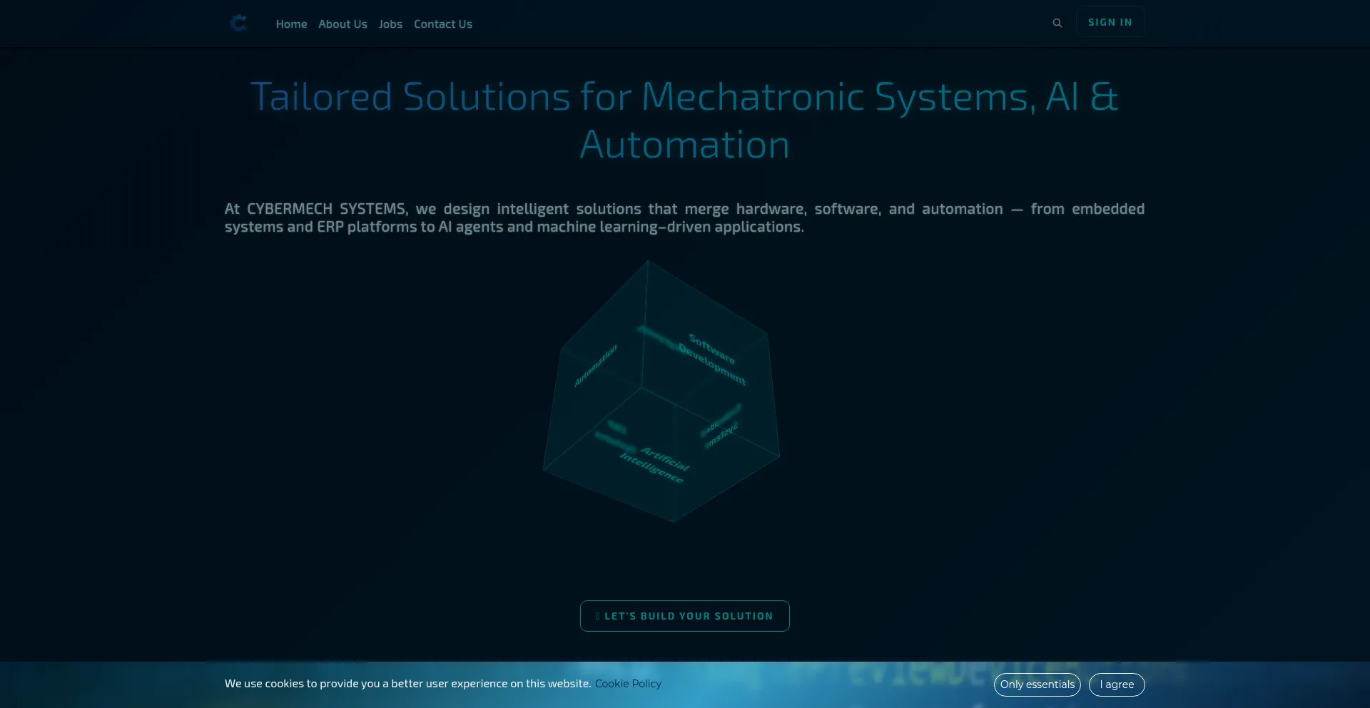The image size is (1370, 708).
Task: Open the Contact Us page
Action: click(x=442, y=24)
